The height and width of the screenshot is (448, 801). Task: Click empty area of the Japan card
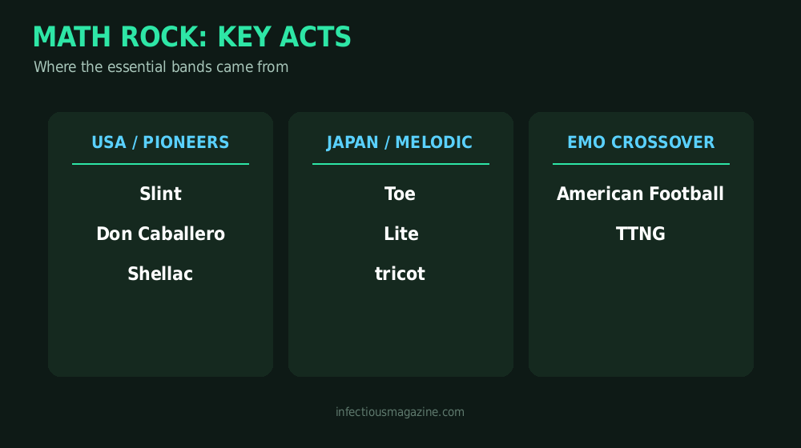click(x=401, y=332)
